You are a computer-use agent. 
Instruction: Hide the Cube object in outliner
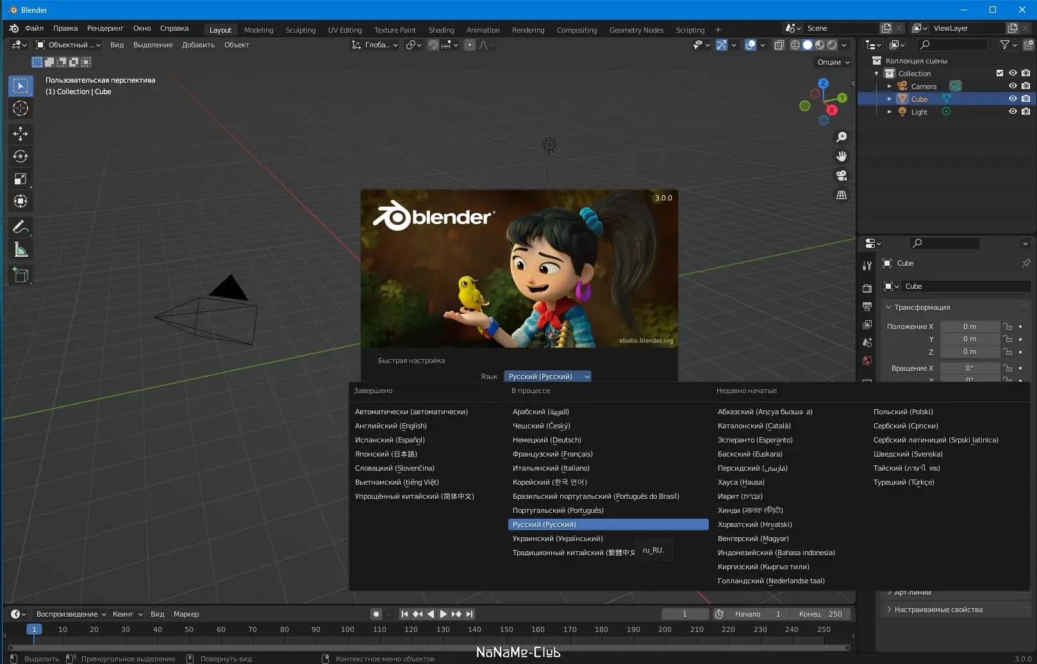pyautogui.click(x=1013, y=99)
